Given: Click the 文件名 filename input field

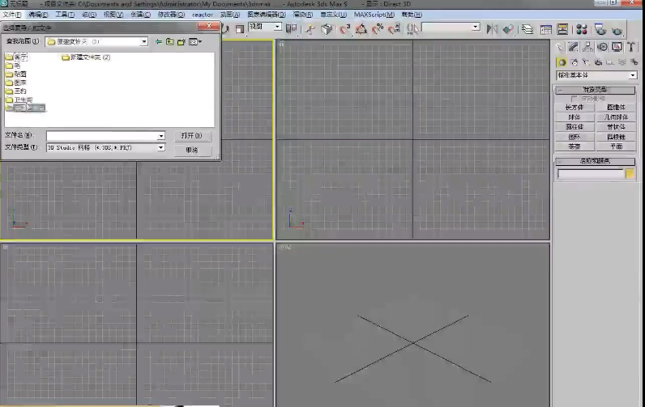Looking at the screenshot, I should point(102,136).
